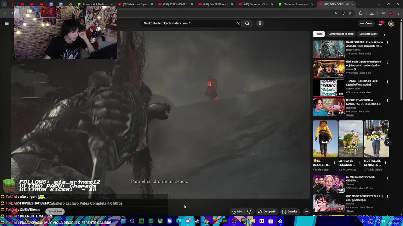Close the dark souls 3 pero tab
The height and width of the screenshot is (226, 403).
(152, 4)
